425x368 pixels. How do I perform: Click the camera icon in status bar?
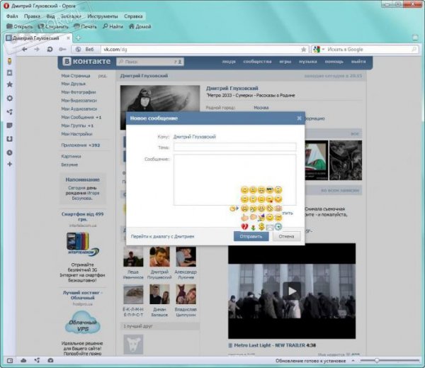(50, 360)
